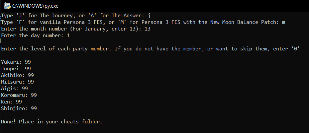This screenshot has height=133, width=309.
Task: Click the Koromaru level entry
Action: pos(19,95)
